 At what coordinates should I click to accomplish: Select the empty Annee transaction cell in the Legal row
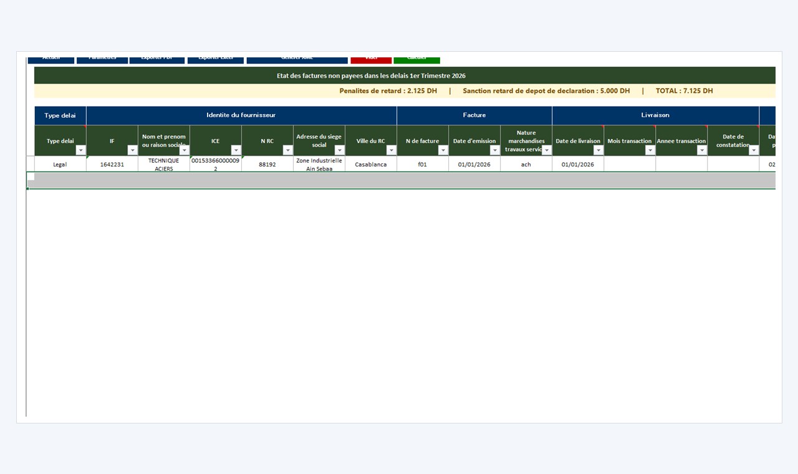point(681,165)
